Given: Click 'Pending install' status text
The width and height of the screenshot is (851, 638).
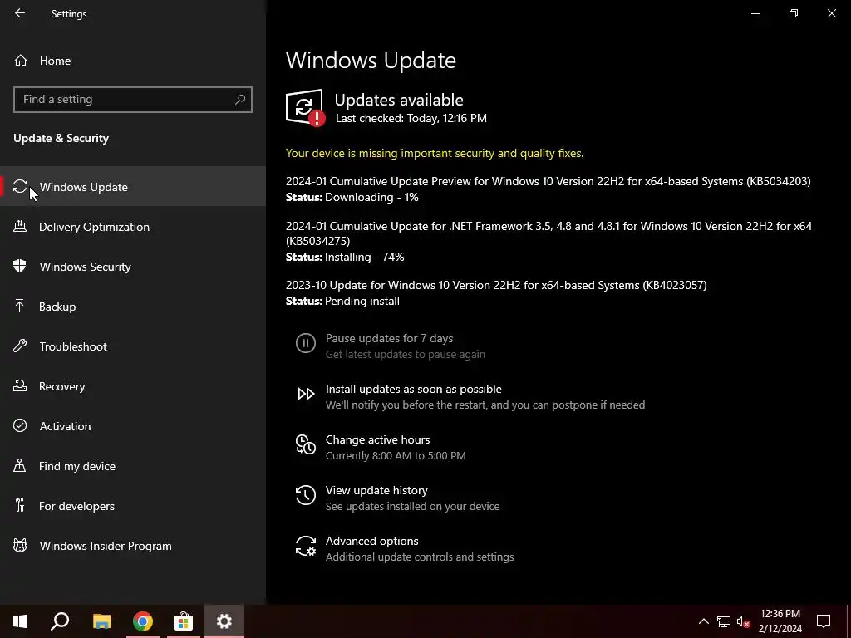Looking at the screenshot, I should tap(362, 301).
